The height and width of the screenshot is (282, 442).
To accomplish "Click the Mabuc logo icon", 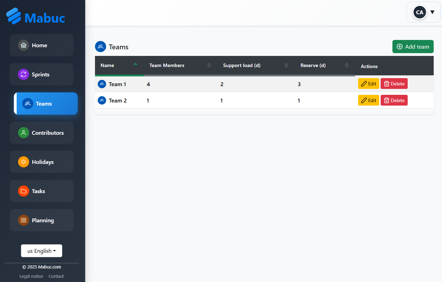I will [14, 16].
